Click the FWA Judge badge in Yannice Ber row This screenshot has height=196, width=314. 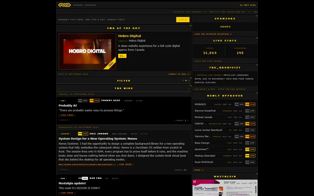click(250, 137)
